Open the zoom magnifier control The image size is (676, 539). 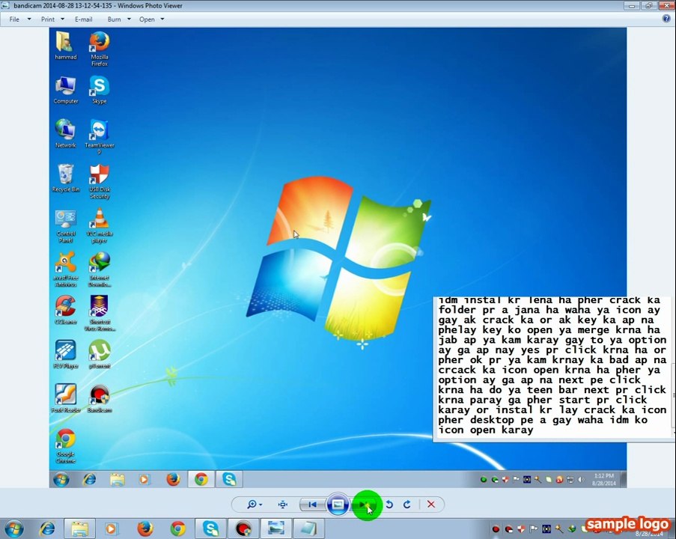[x=254, y=505]
